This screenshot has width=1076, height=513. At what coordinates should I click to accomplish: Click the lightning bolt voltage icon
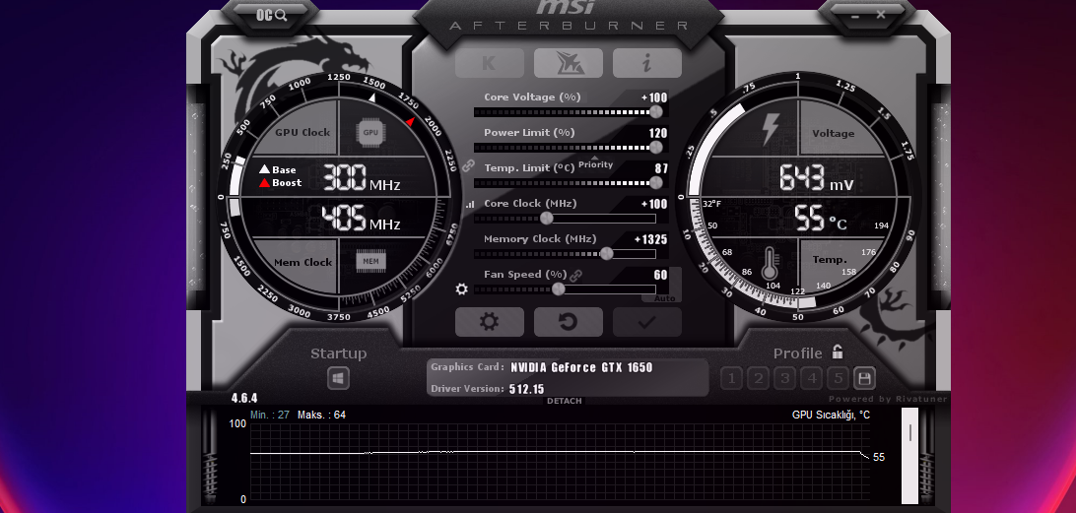click(770, 130)
